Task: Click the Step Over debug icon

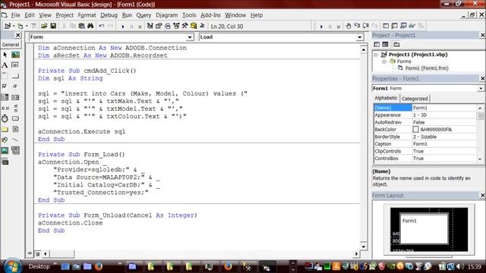Action: [366, 26]
